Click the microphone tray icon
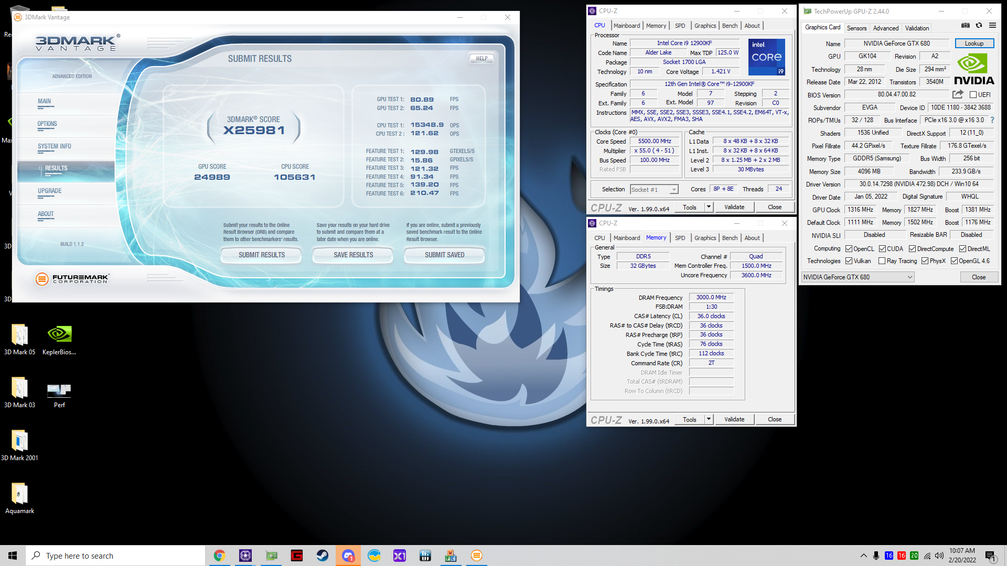The width and height of the screenshot is (1007, 566). pos(876,556)
